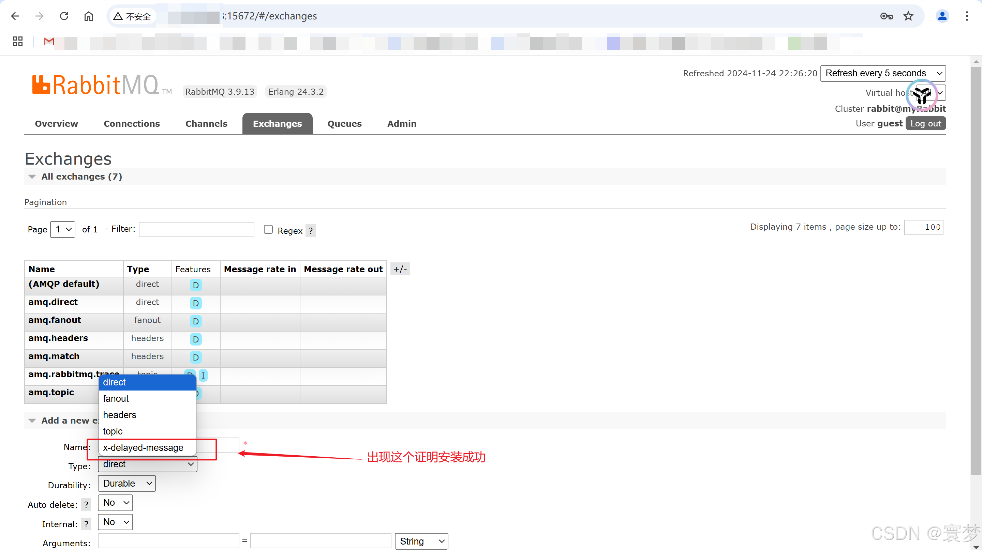Enable the Regex checkbox
This screenshot has width=982, height=550.
tap(268, 229)
